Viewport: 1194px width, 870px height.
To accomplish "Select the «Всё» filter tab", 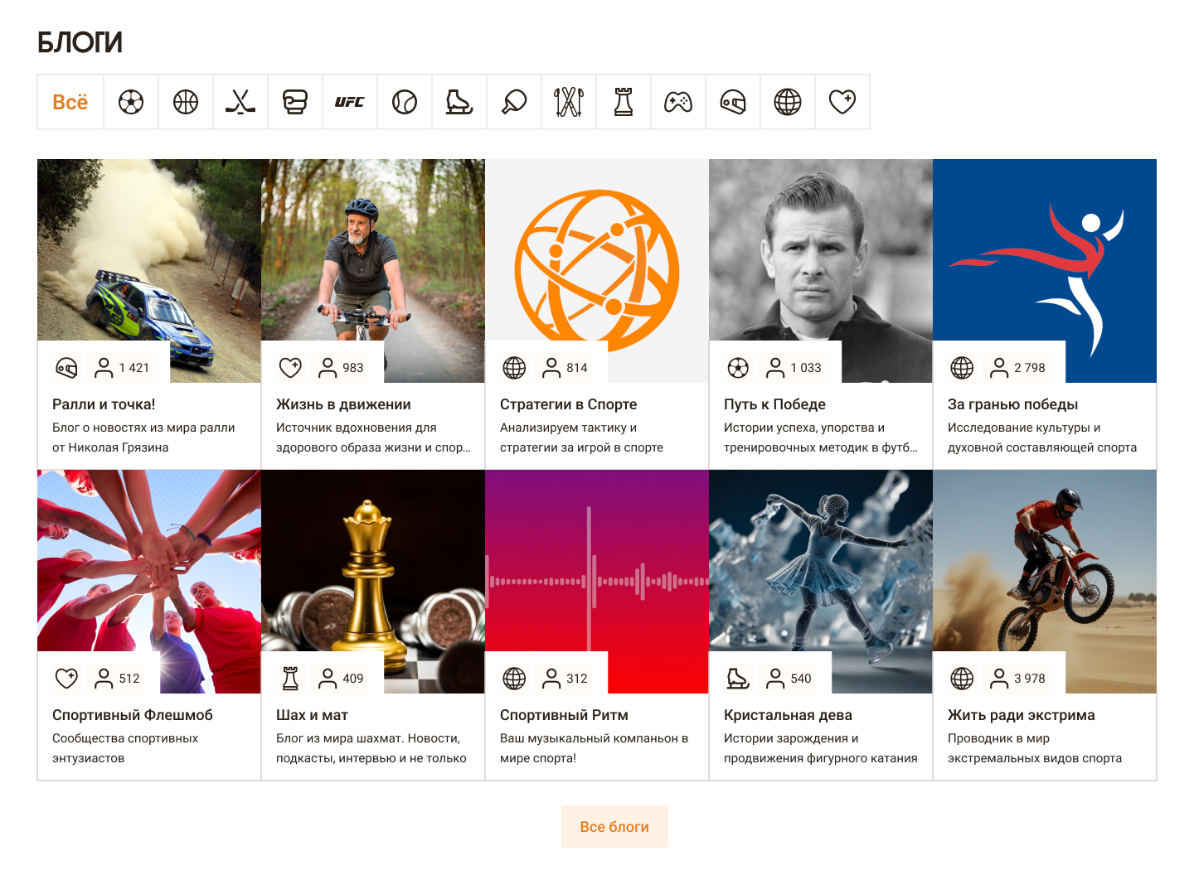I will (x=70, y=102).
